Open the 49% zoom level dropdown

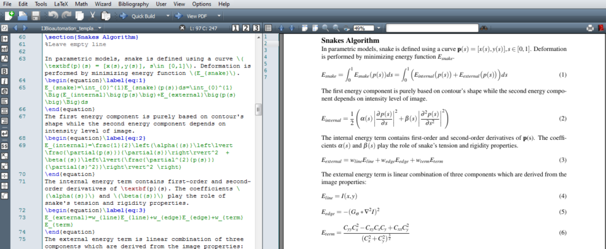pos(378,28)
